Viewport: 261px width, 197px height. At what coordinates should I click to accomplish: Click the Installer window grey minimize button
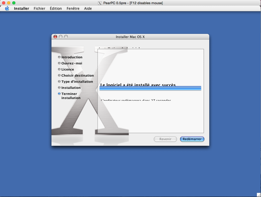(61, 37)
